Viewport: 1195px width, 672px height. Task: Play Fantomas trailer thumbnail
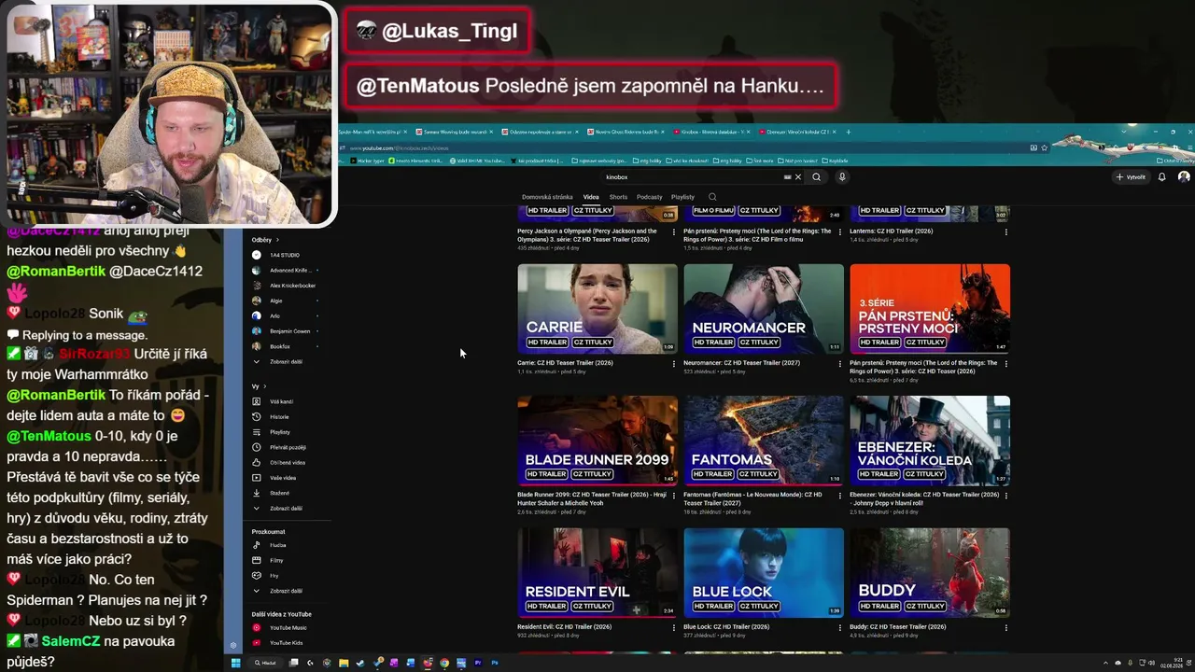coord(764,441)
